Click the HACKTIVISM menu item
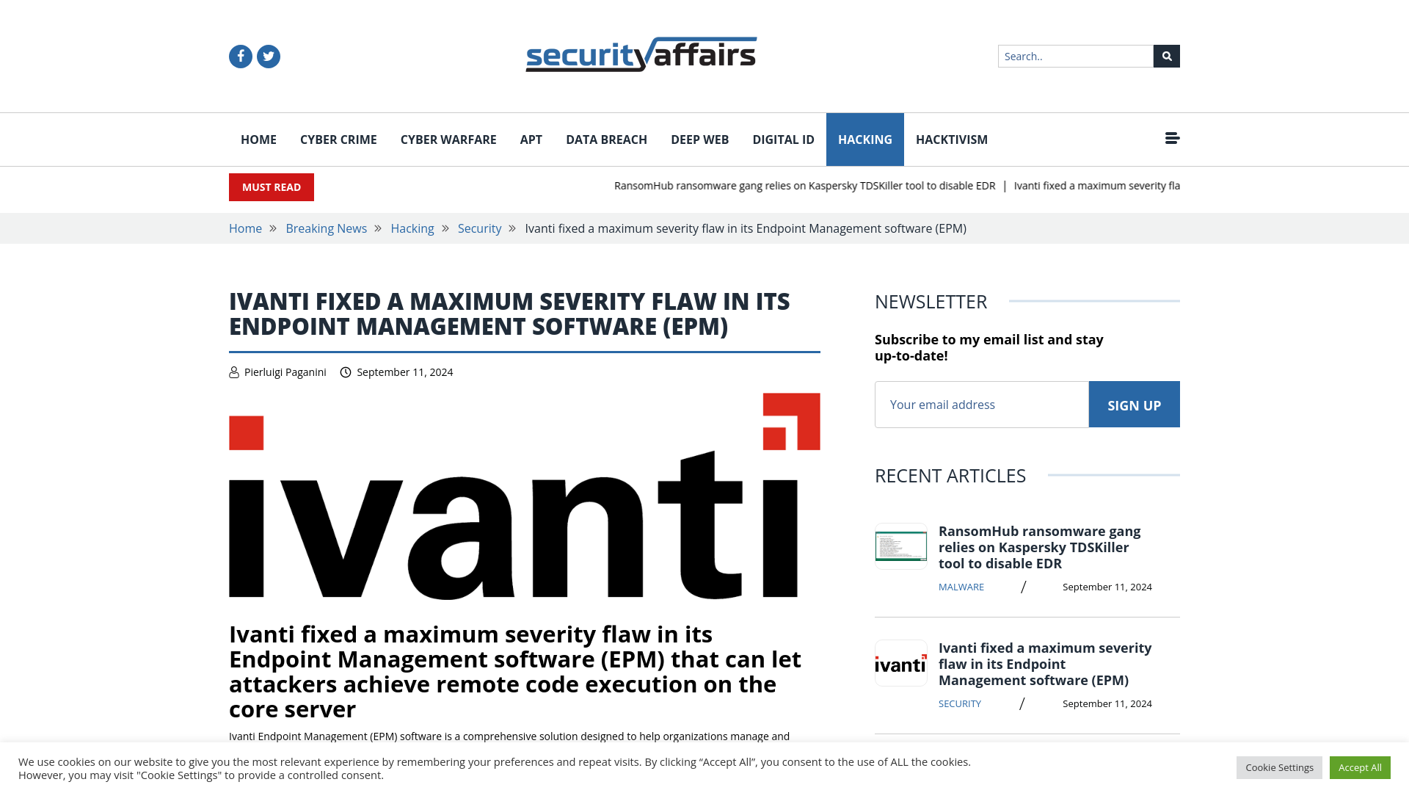Image resolution: width=1409 pixels, height=793 pixels. point(951,140)
